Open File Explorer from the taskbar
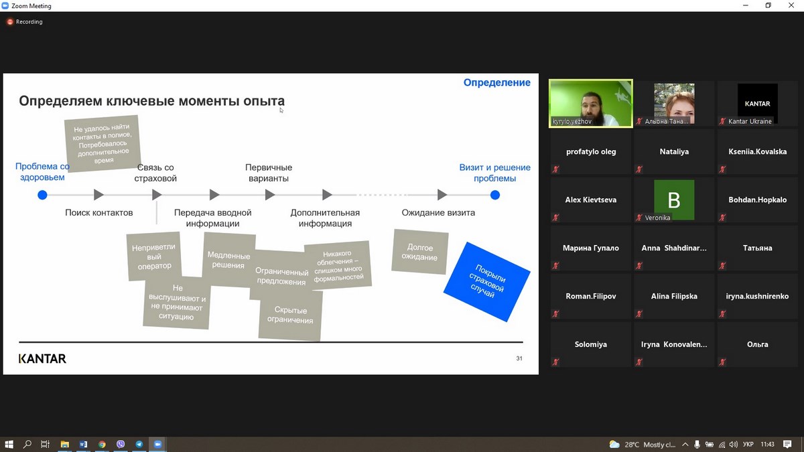 coord(64,444)
